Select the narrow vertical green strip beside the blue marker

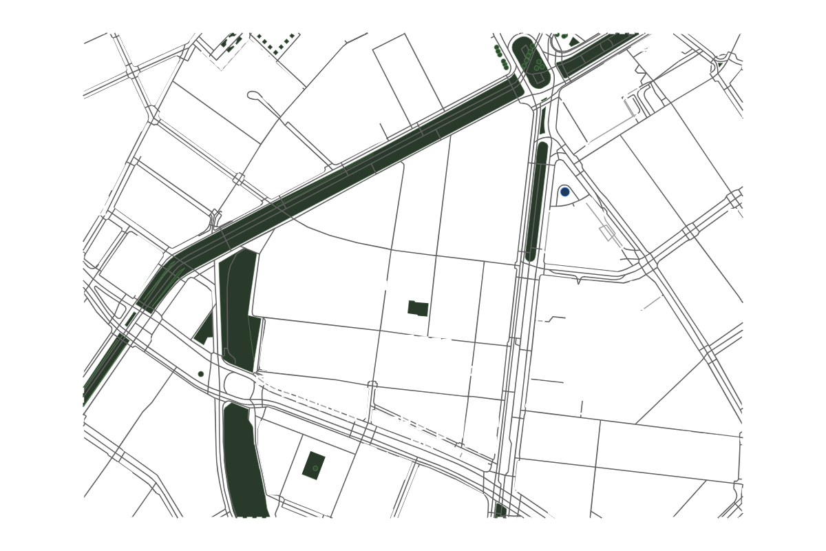point(536,201)
